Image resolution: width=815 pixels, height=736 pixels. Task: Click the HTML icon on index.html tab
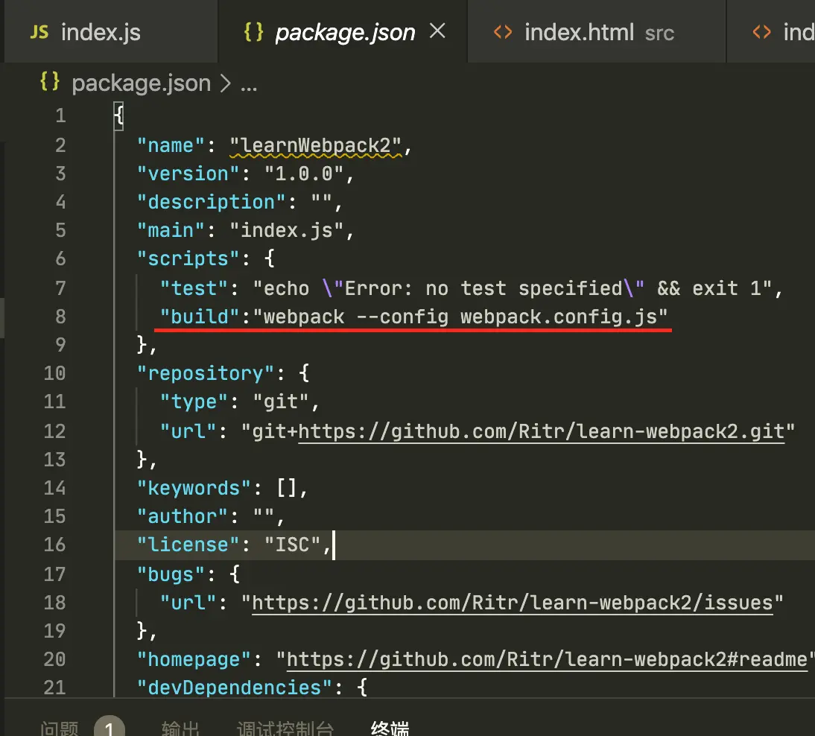click(503, 32)
